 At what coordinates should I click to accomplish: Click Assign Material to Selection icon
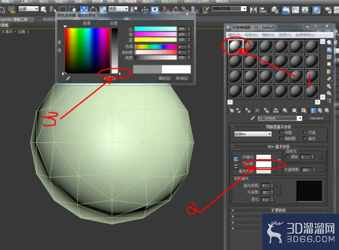click(x=248, y=110)
